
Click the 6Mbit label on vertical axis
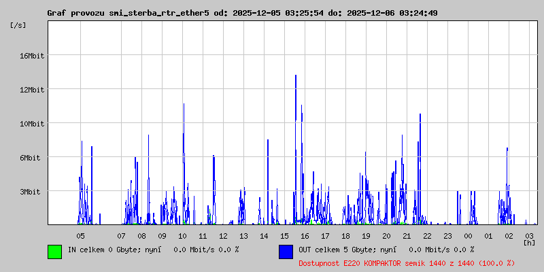[31, 158]
